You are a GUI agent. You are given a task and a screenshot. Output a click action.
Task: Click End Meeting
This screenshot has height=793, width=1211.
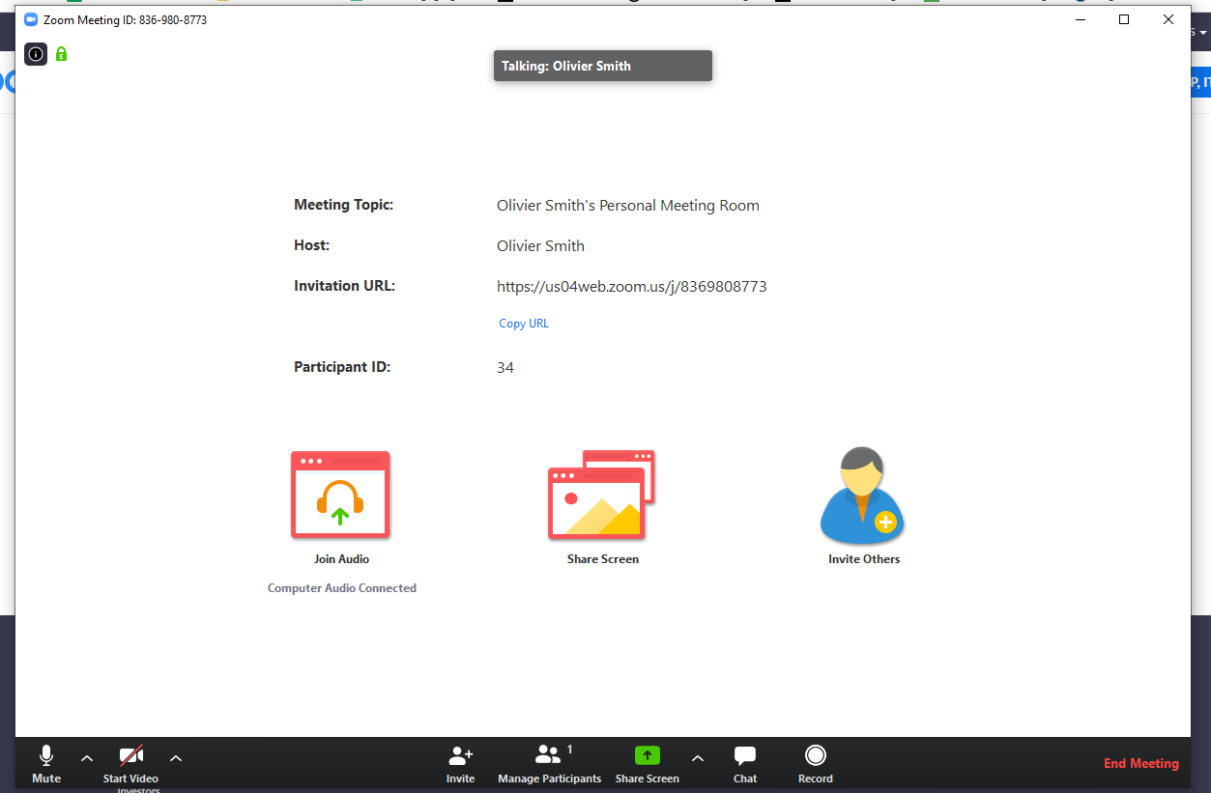coord(1141,763)
